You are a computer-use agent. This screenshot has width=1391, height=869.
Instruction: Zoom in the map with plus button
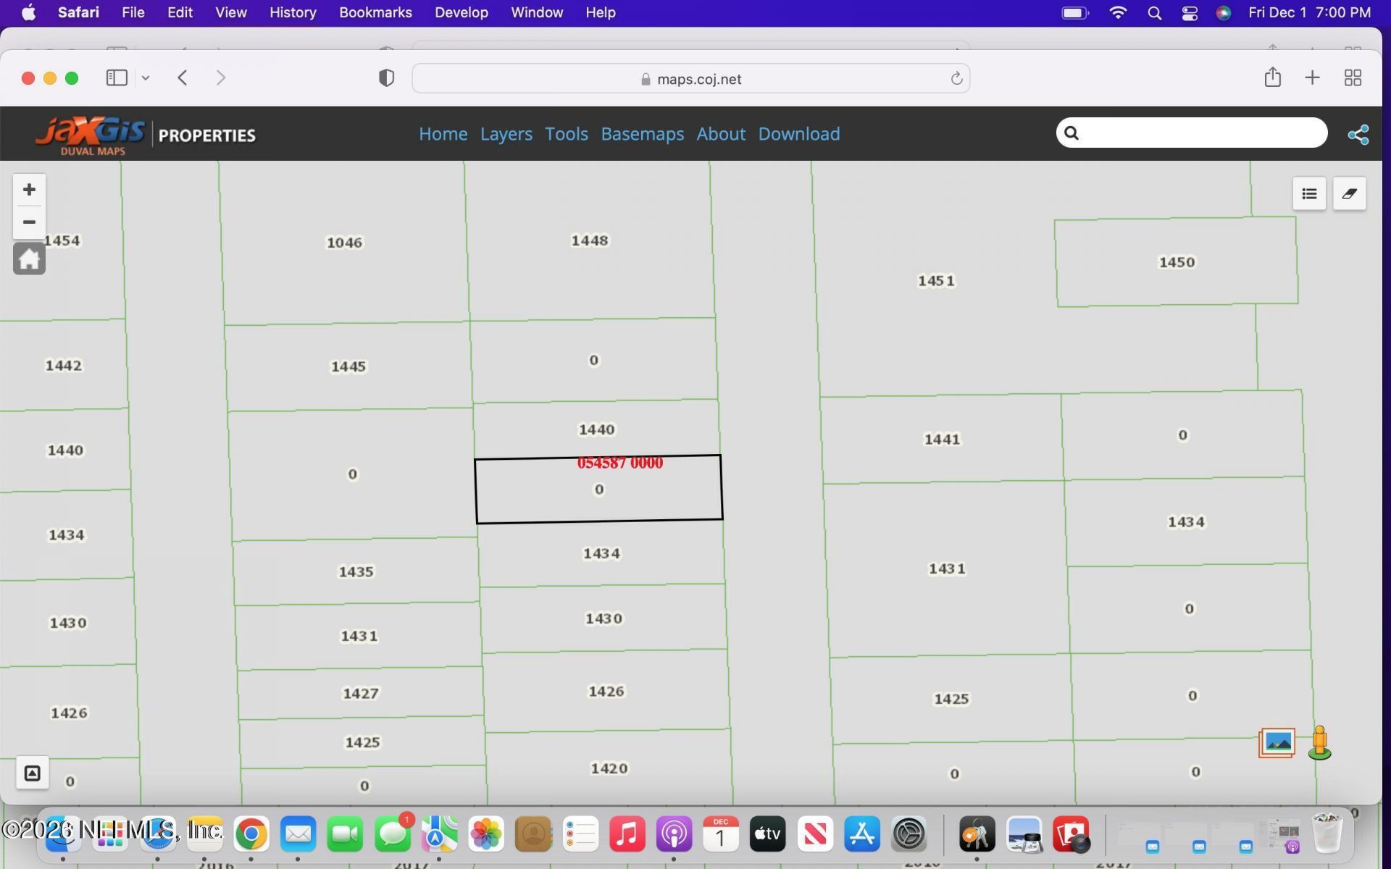click(x=29, y=190)
